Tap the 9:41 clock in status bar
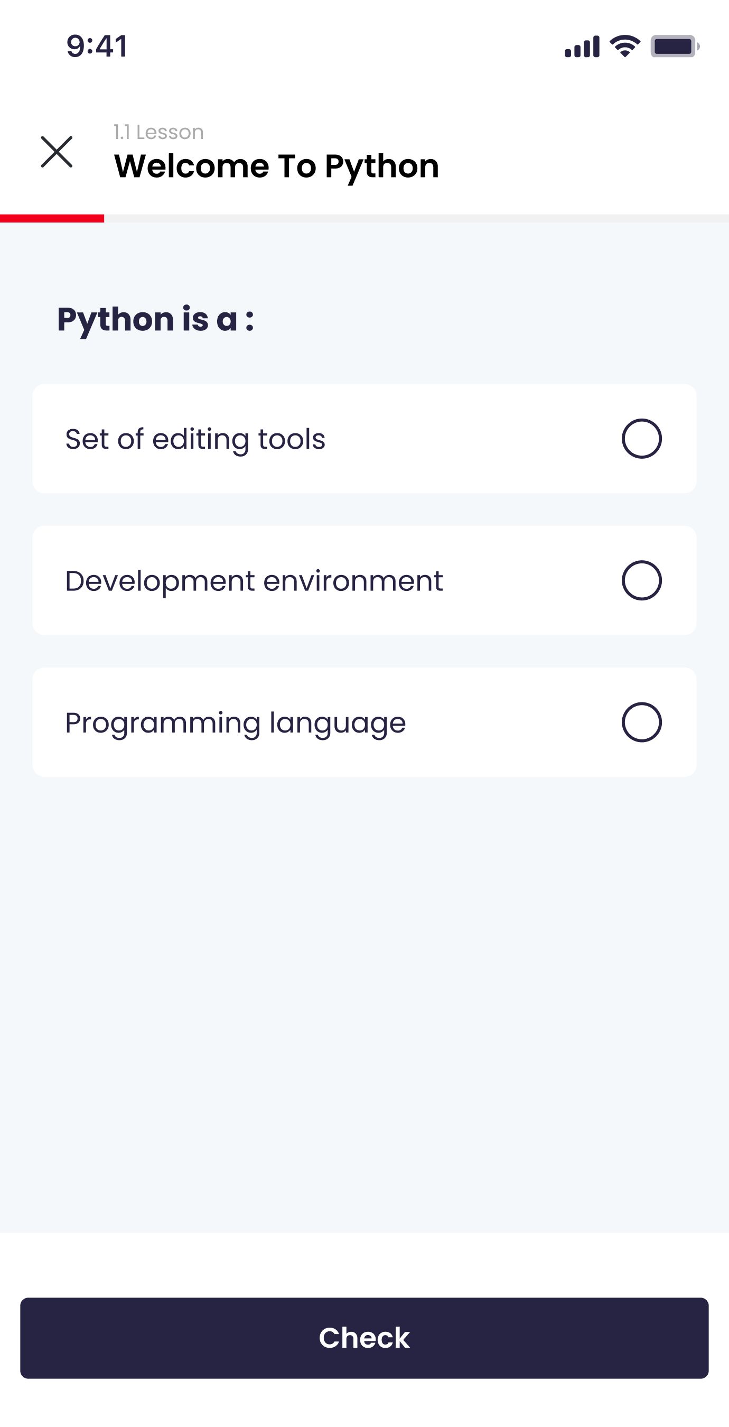Screen dimensions: 729x1427 tap(97, 46)
